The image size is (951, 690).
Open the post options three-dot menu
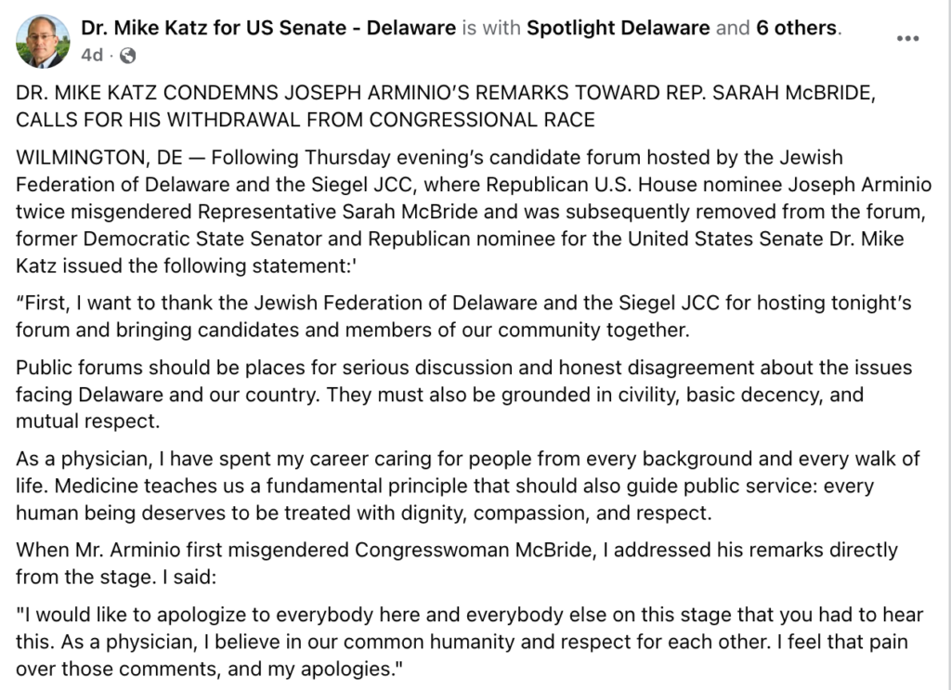click(907, 38)
